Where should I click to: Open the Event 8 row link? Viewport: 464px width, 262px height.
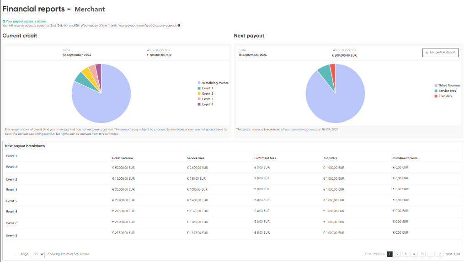pos(11,235)
